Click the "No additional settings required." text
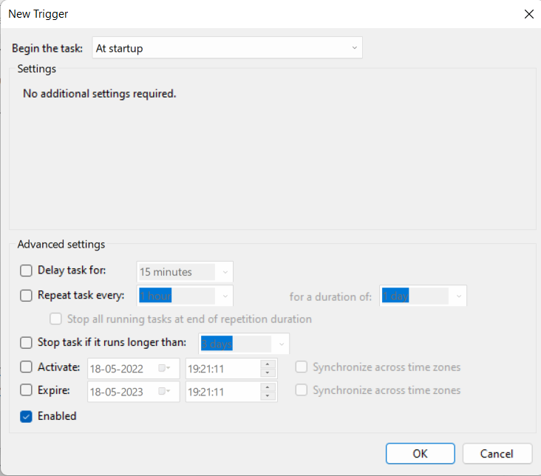Screen dimensions: 541x476 click(99, 94)
